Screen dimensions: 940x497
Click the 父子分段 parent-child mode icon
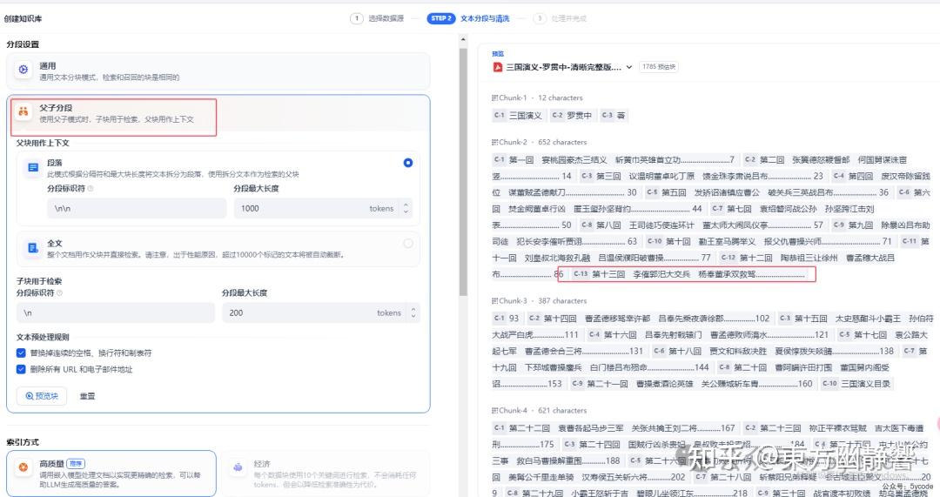(x=23, y=111)
